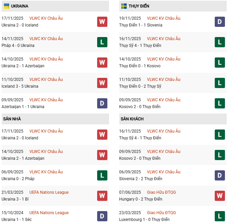Click the Thụy Điển 0 - 2 Thụy Sỹ match result
Viewport: 227px width, 224px height.
[x=140, y=86]
